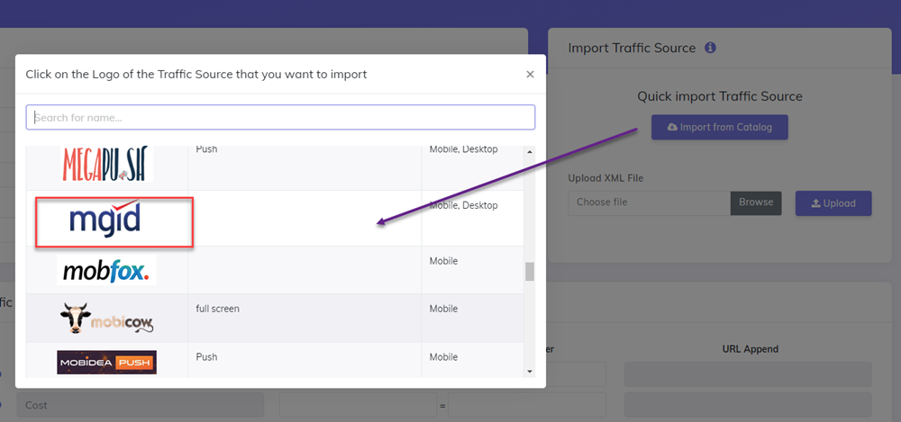Viewport: 901px width, 422px height.
Task: Pick the Mobfox traffic source logo
Action: [x=106, y=271]
